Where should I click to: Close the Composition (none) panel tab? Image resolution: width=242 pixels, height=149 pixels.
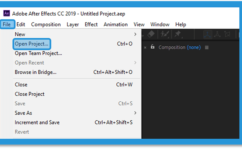[x=145, y=48]
